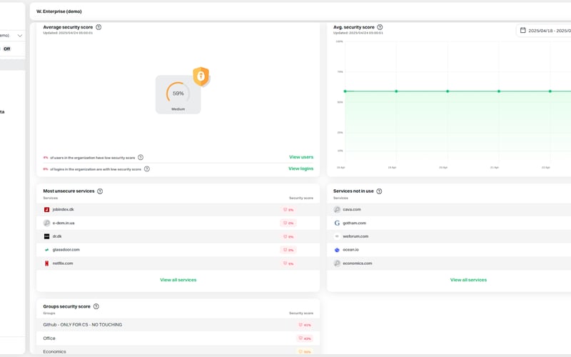Click the 18 Apr data point on chart

(345, 91)
